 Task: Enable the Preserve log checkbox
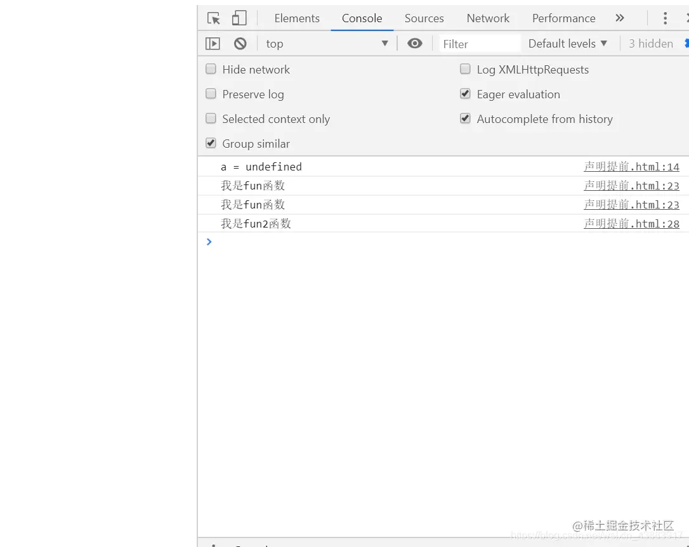click(x=211, y=94)
